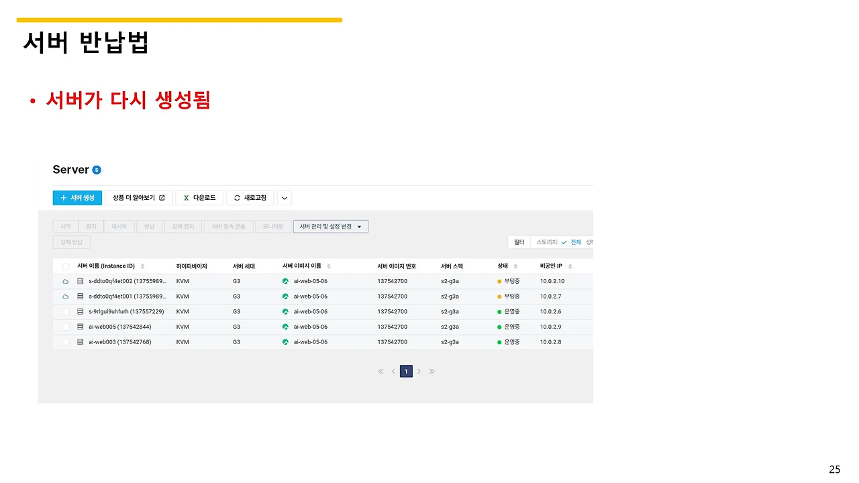The width and height of the screenshot is (859, 483).
Task: Click 하이퍼바이저 column header
Action: [x=191, y=266]
